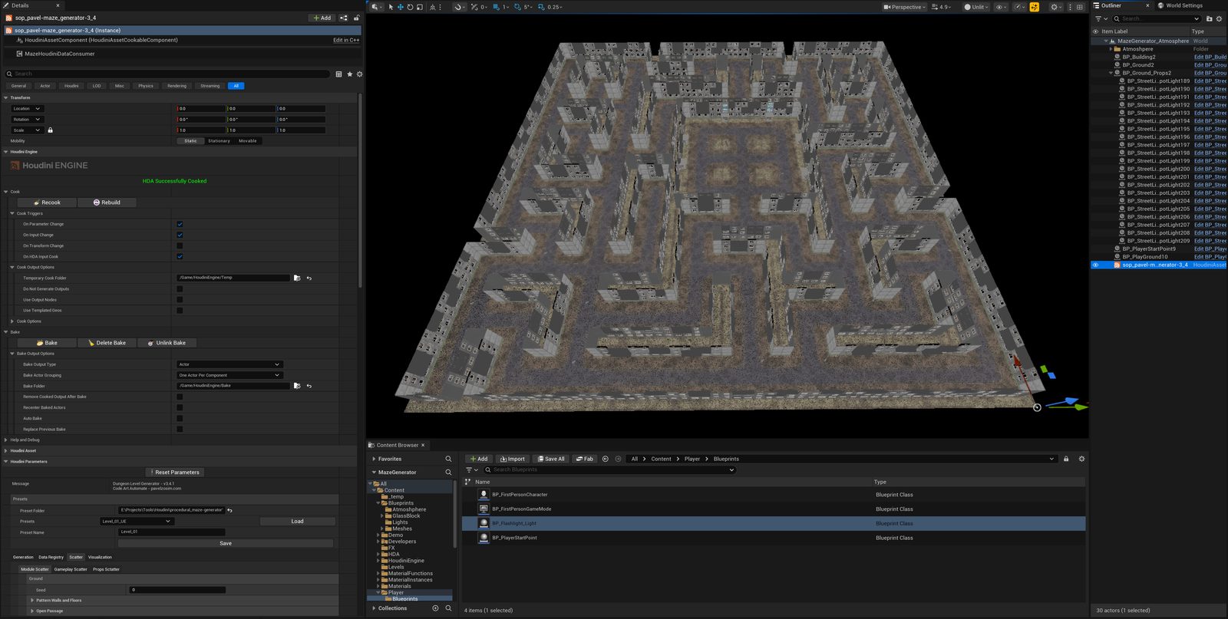Switch to Data Registry tab
The height and width of the screenshot is (619, 1228).
(x=51, y=557)
